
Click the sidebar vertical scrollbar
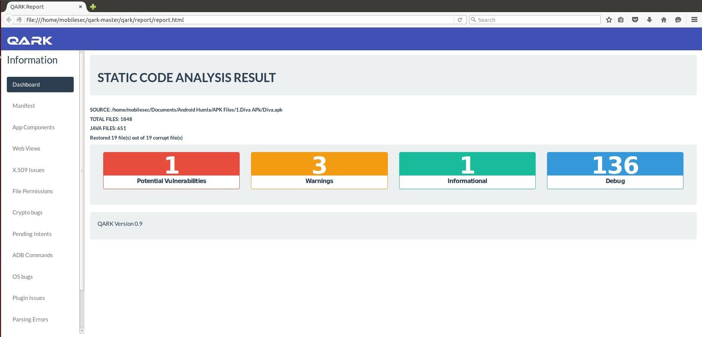click(82, 171)
